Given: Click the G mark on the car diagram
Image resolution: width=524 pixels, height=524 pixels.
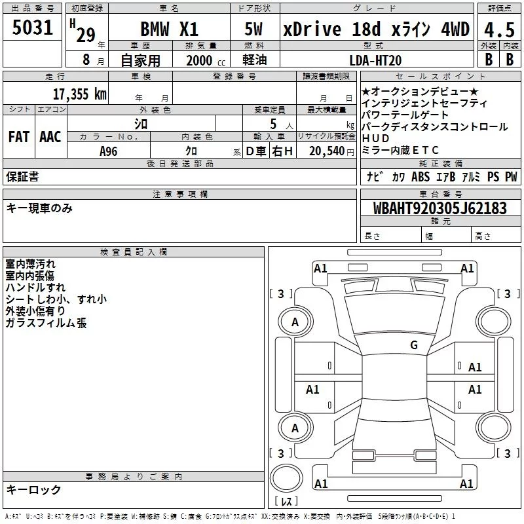Looking at the screenshot, I should click(413, 345).
